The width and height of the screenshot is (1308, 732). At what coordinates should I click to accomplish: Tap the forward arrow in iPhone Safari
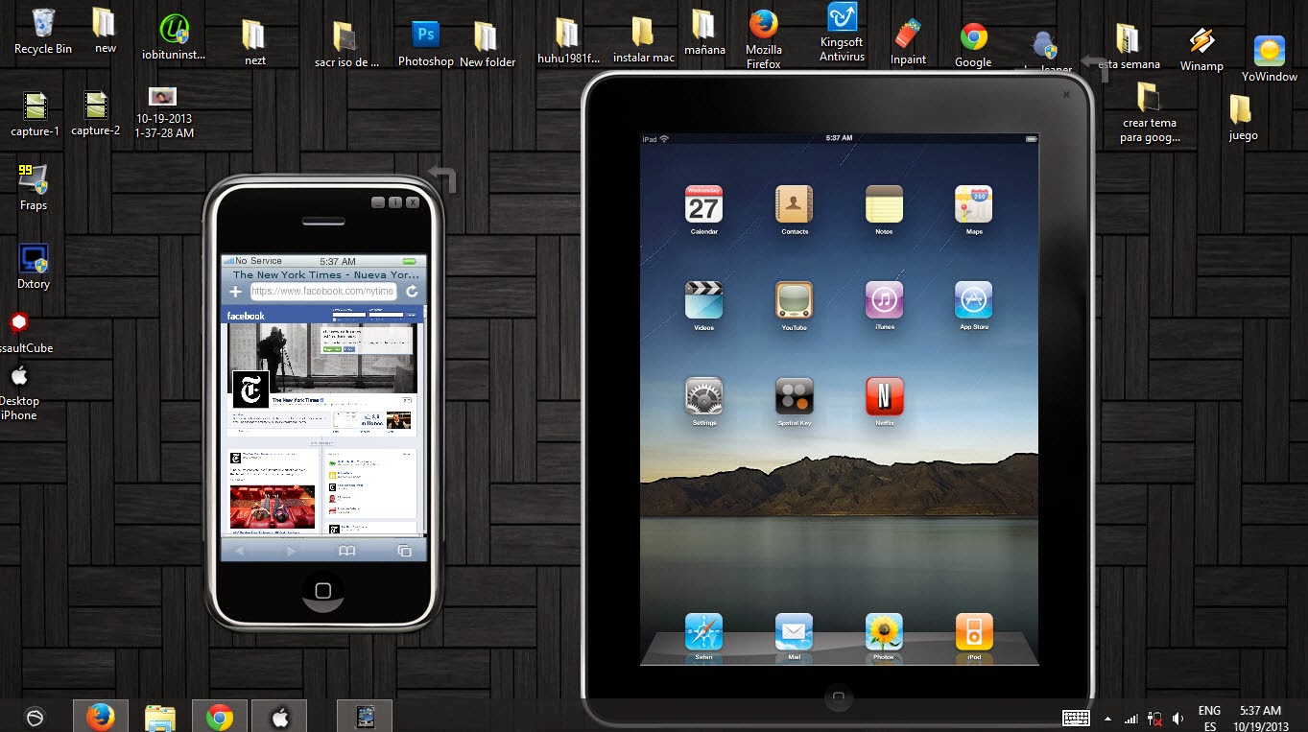[292, 551]
